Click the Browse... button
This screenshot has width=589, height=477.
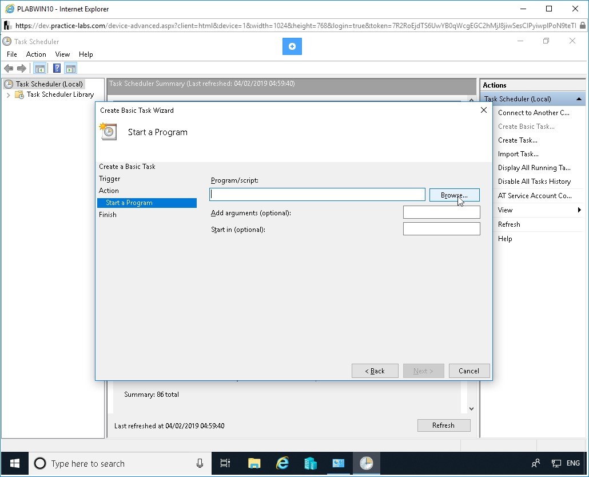(454, 195)
